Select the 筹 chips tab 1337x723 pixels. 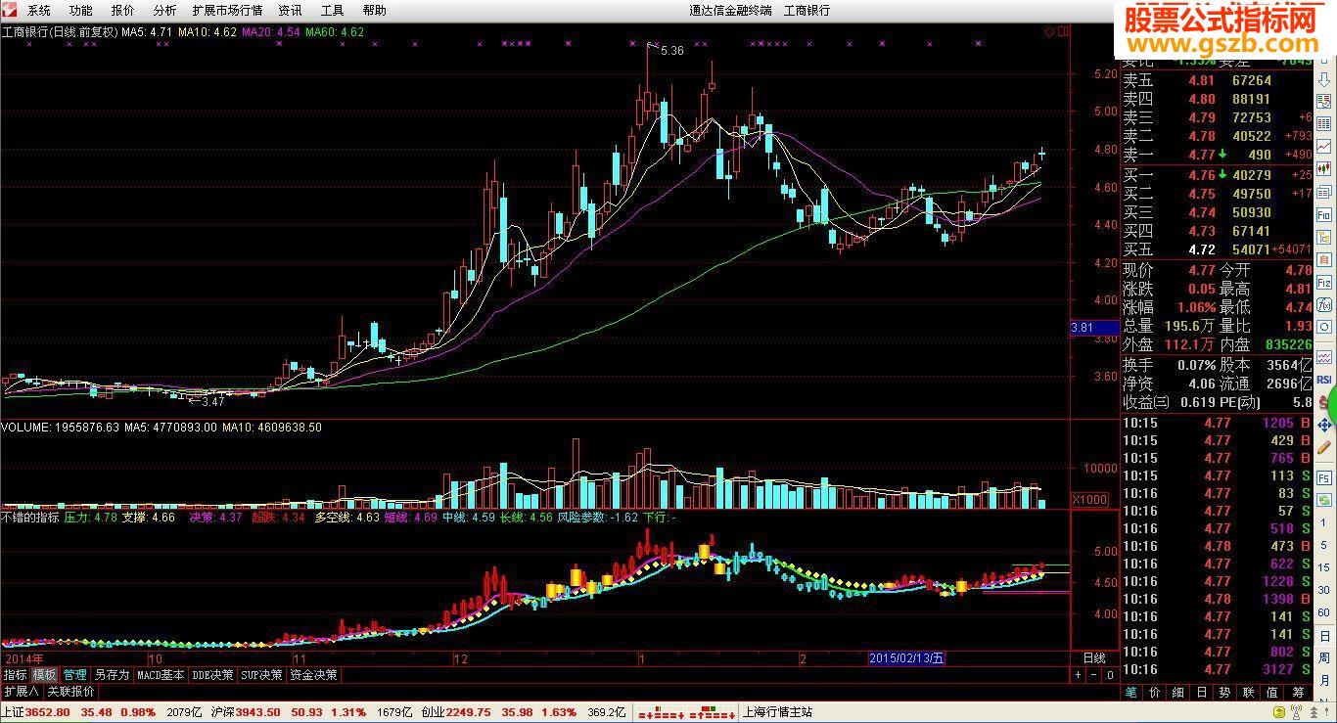[x=1297, y=692]
